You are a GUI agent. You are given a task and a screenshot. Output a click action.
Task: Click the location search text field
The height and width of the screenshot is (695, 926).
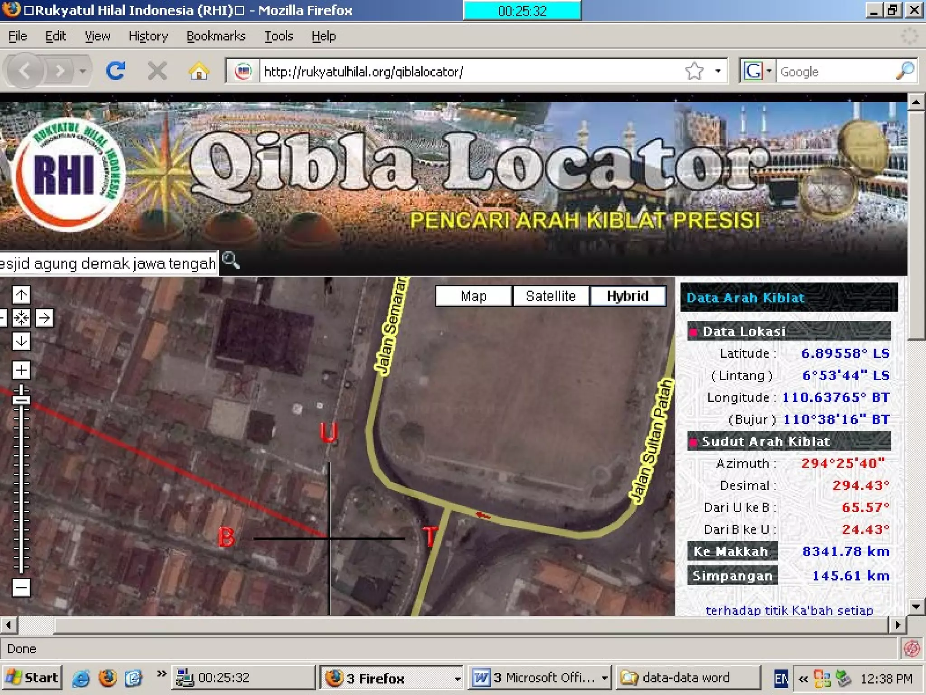click(108, 263)
